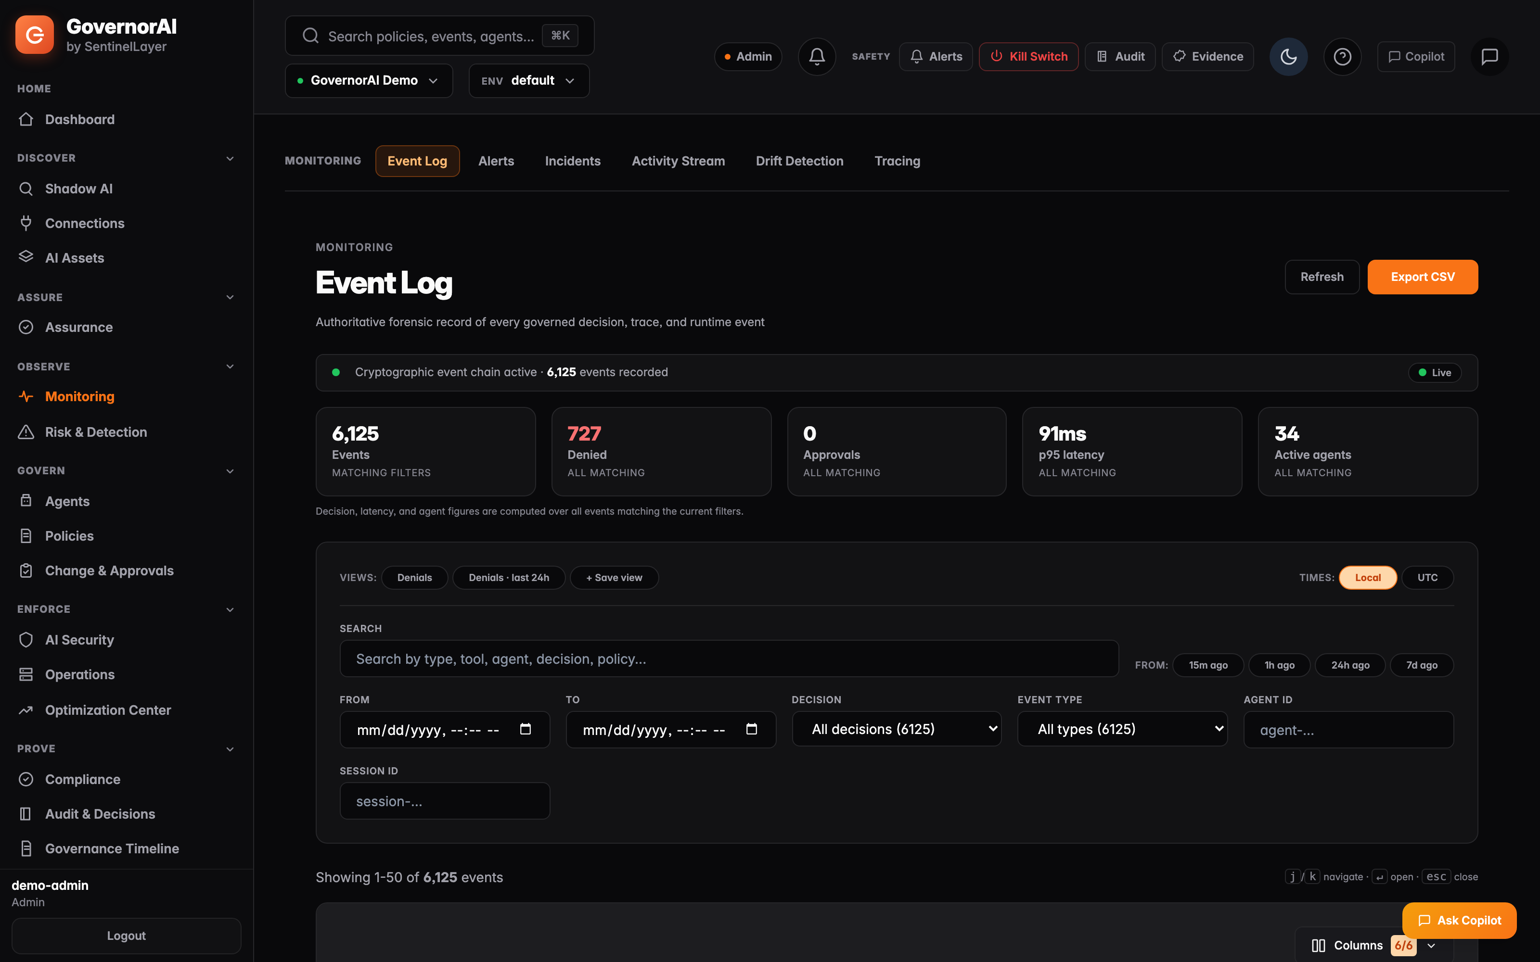The height and width of the screenshot is (962, 1540).
Task: Expand the Columns 6/6 selector
Action: [1374, 946]
